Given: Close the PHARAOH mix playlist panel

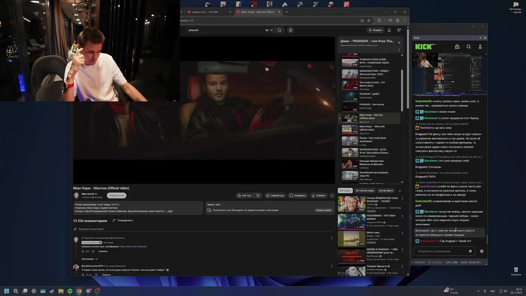Looking at the screenshot, I should pyautogui.click(x=399, y=42).
